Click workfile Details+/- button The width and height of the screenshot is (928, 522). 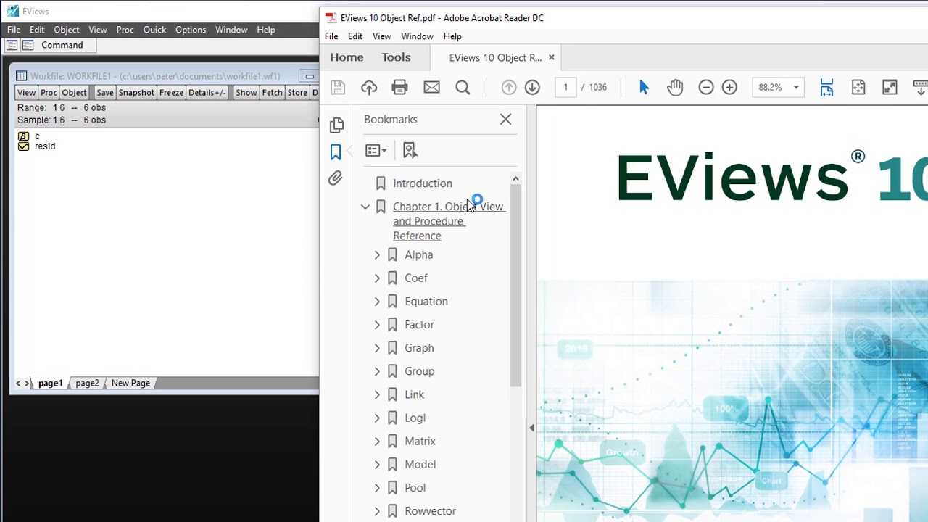pos(207,93)
